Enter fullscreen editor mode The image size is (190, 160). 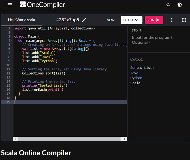(x=184, y=20)
